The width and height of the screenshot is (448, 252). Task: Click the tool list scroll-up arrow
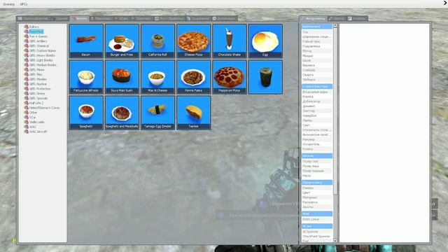pyautogui.click(x=335, y=26)
